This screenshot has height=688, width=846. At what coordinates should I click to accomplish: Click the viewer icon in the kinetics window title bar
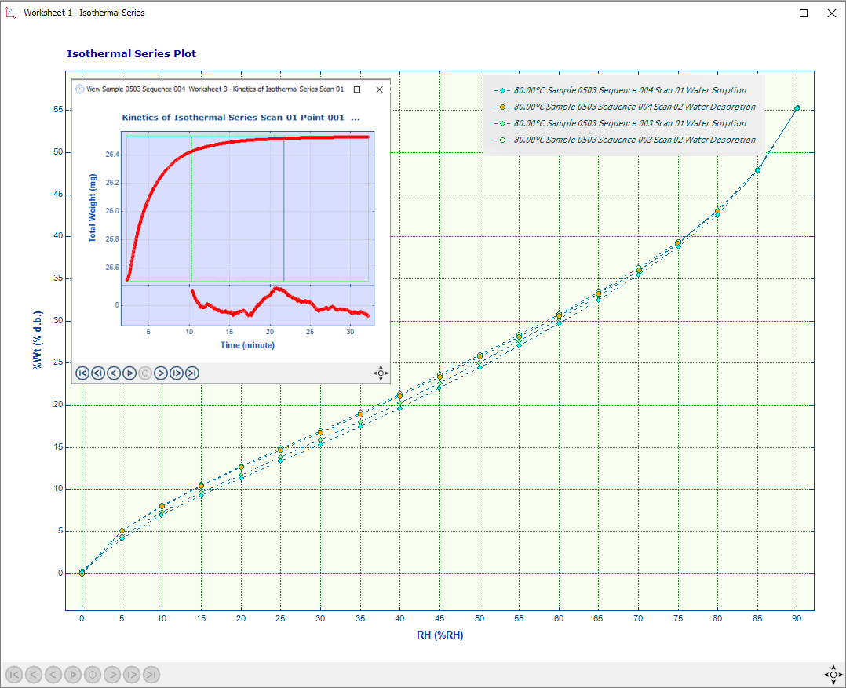click(x=81, y=89)
